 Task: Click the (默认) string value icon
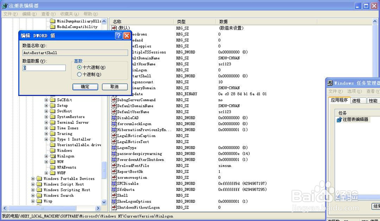114,28
